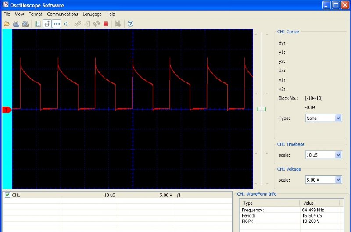Image resolution: width=351 pixels, height=232 pixels.
Task: Expand the cursor Type dropdown
Action: pos(338,118)
